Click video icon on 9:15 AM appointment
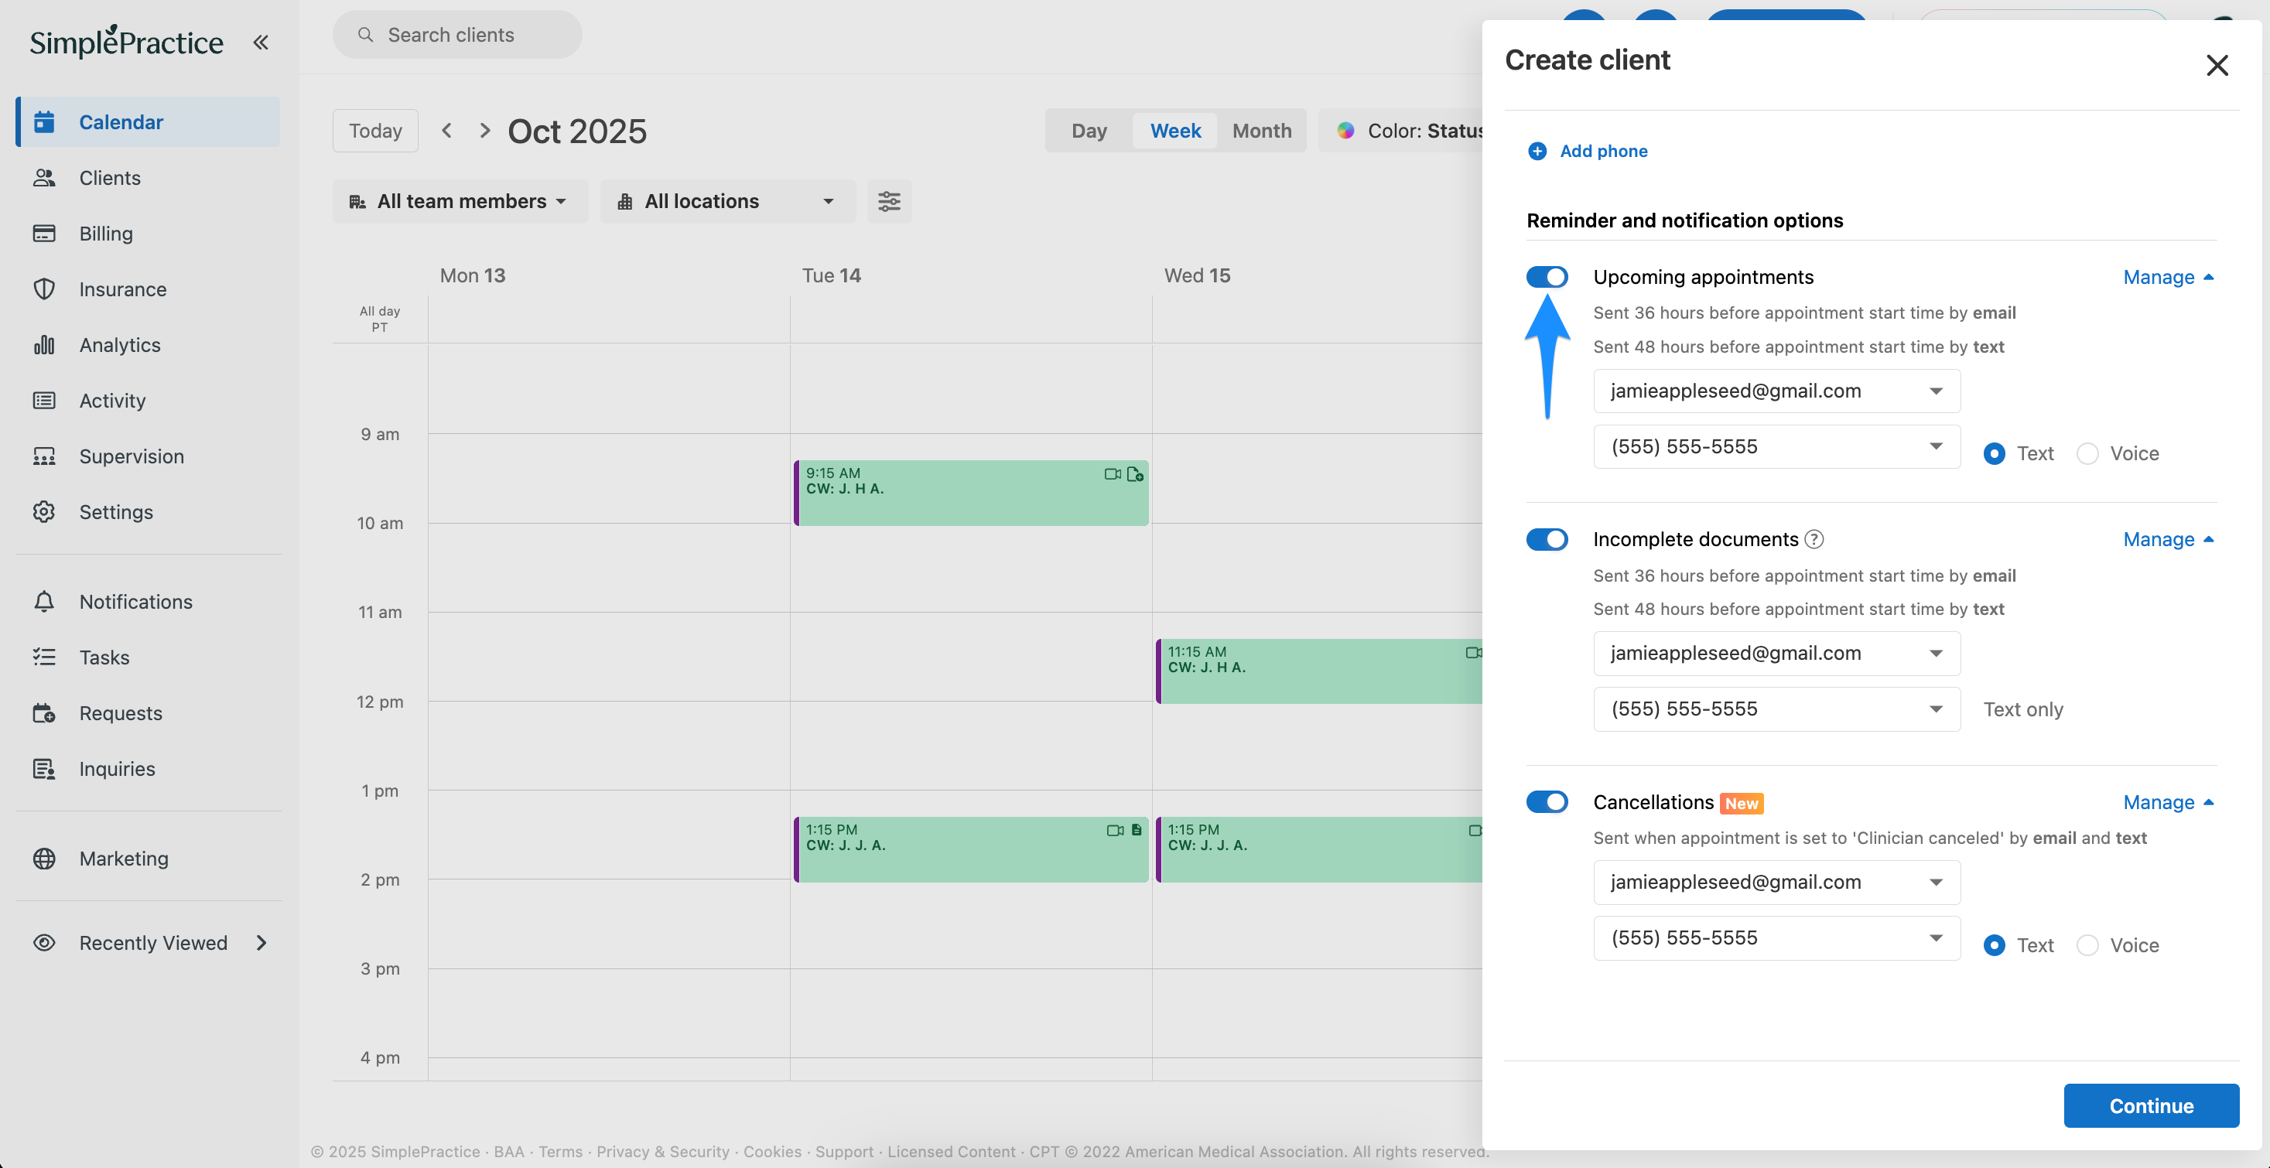 point(1112,474)
